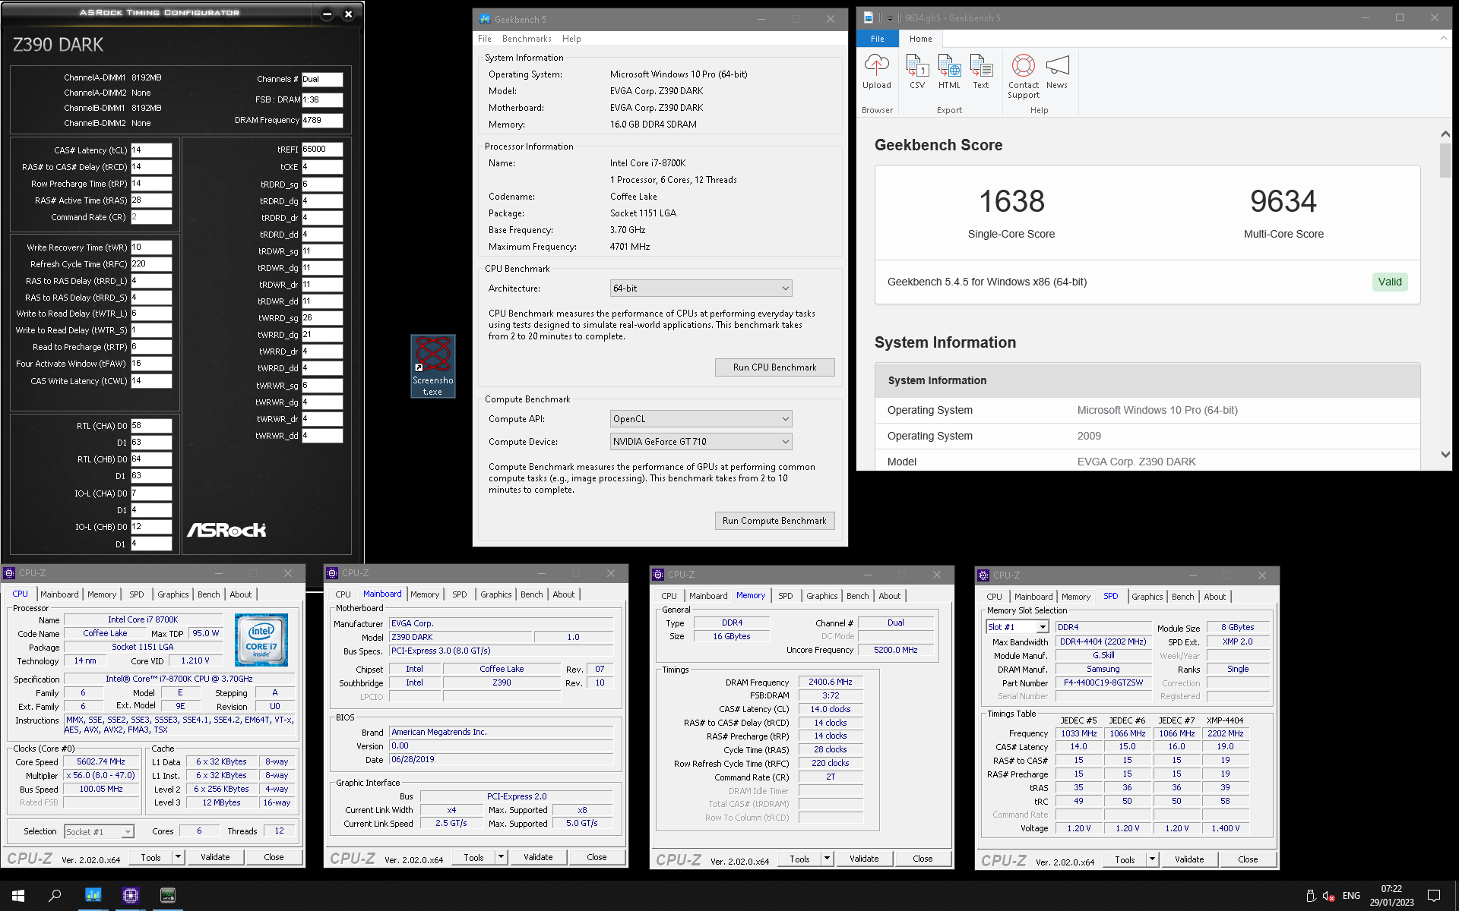Click tREFI value field 65000
The height and width of the screenshot is (911, 1459).
(x=322, y=150)
